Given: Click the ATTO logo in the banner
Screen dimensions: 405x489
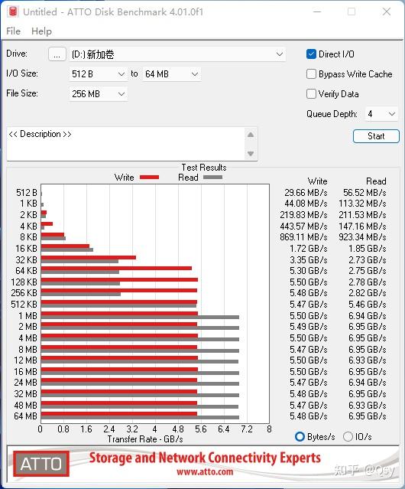Looking at the screenshot, I should [40, 464].
